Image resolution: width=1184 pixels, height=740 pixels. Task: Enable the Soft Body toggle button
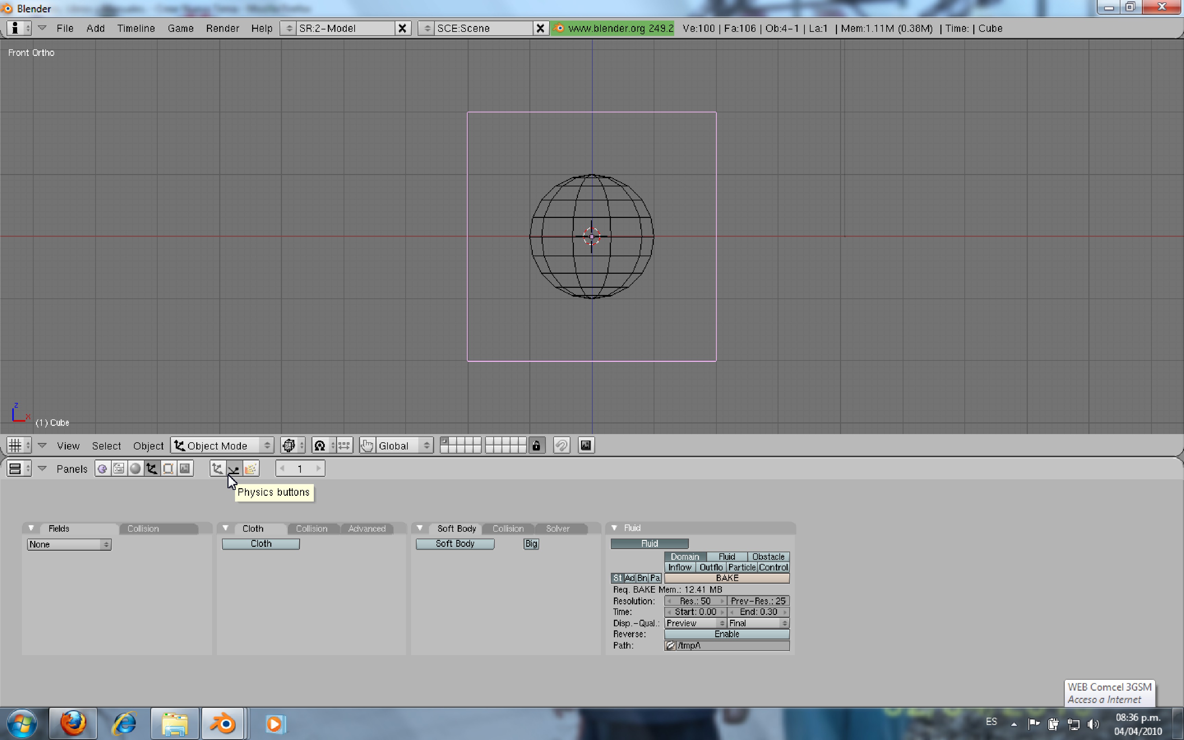pyautogui.click(x=455, y=544)
